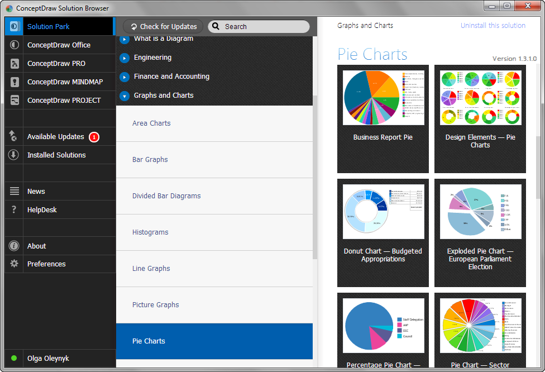Click the ConceptDraw MINDMAP icon
Image resolution: width=545 pixels, height=372 pixels.
[x=15, y=82]
